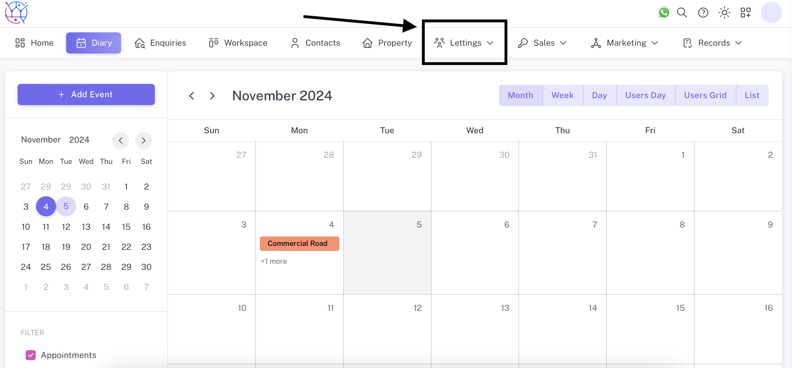Open the help question mark icon
Viewport: 792px width, 368px height.
tap(703, 13)
